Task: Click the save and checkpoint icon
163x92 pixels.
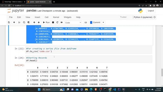Action: click(x=9, y=22)
